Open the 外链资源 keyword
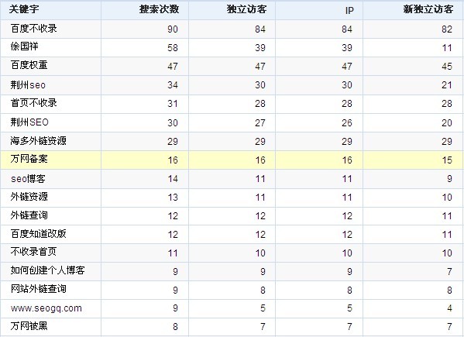The height and width of the screenshot is (337, 464). click(x=29, y=197)
